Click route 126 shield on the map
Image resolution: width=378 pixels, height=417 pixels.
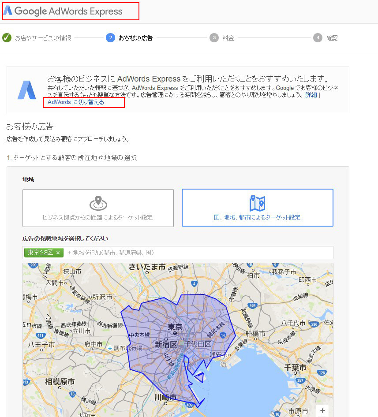coord(322,372)
